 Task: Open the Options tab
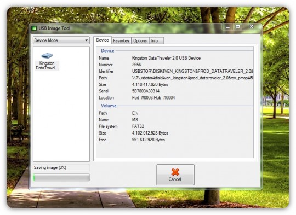(x=140, y=40)
